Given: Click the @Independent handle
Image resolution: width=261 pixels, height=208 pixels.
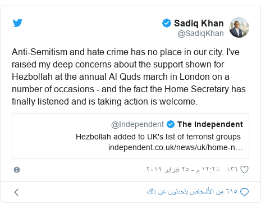Looking at the screenshot, I should (138, 124).
